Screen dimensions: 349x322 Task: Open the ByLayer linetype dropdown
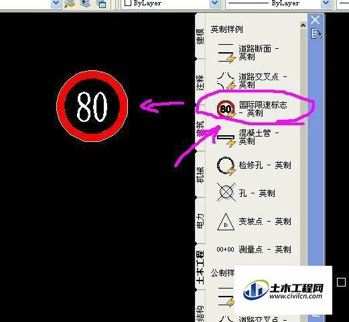point(326,3)
